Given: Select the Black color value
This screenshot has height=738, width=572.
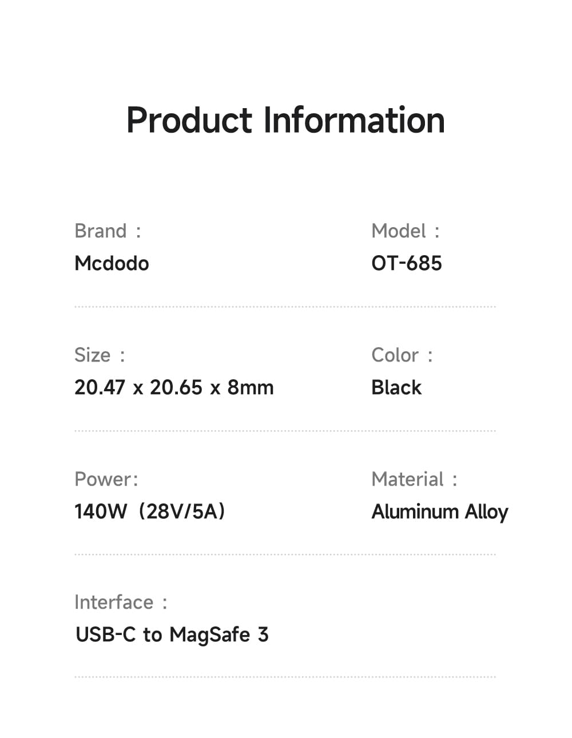Looking at the screenshot, I should (x=396, y=387).
